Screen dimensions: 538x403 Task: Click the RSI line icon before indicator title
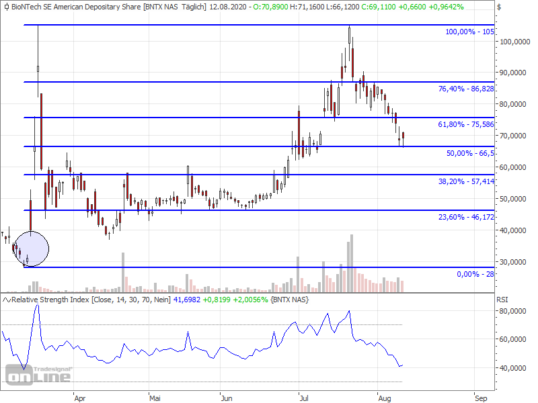7,300
